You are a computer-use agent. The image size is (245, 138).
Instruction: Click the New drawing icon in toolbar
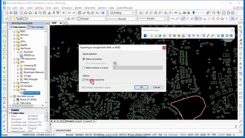(7, 13)
